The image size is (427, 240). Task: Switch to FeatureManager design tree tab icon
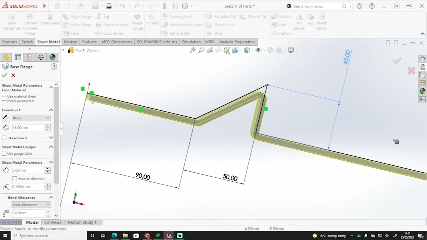(x=6, y=57)
